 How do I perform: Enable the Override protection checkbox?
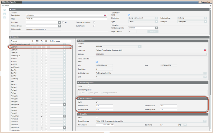coord(94,22)
